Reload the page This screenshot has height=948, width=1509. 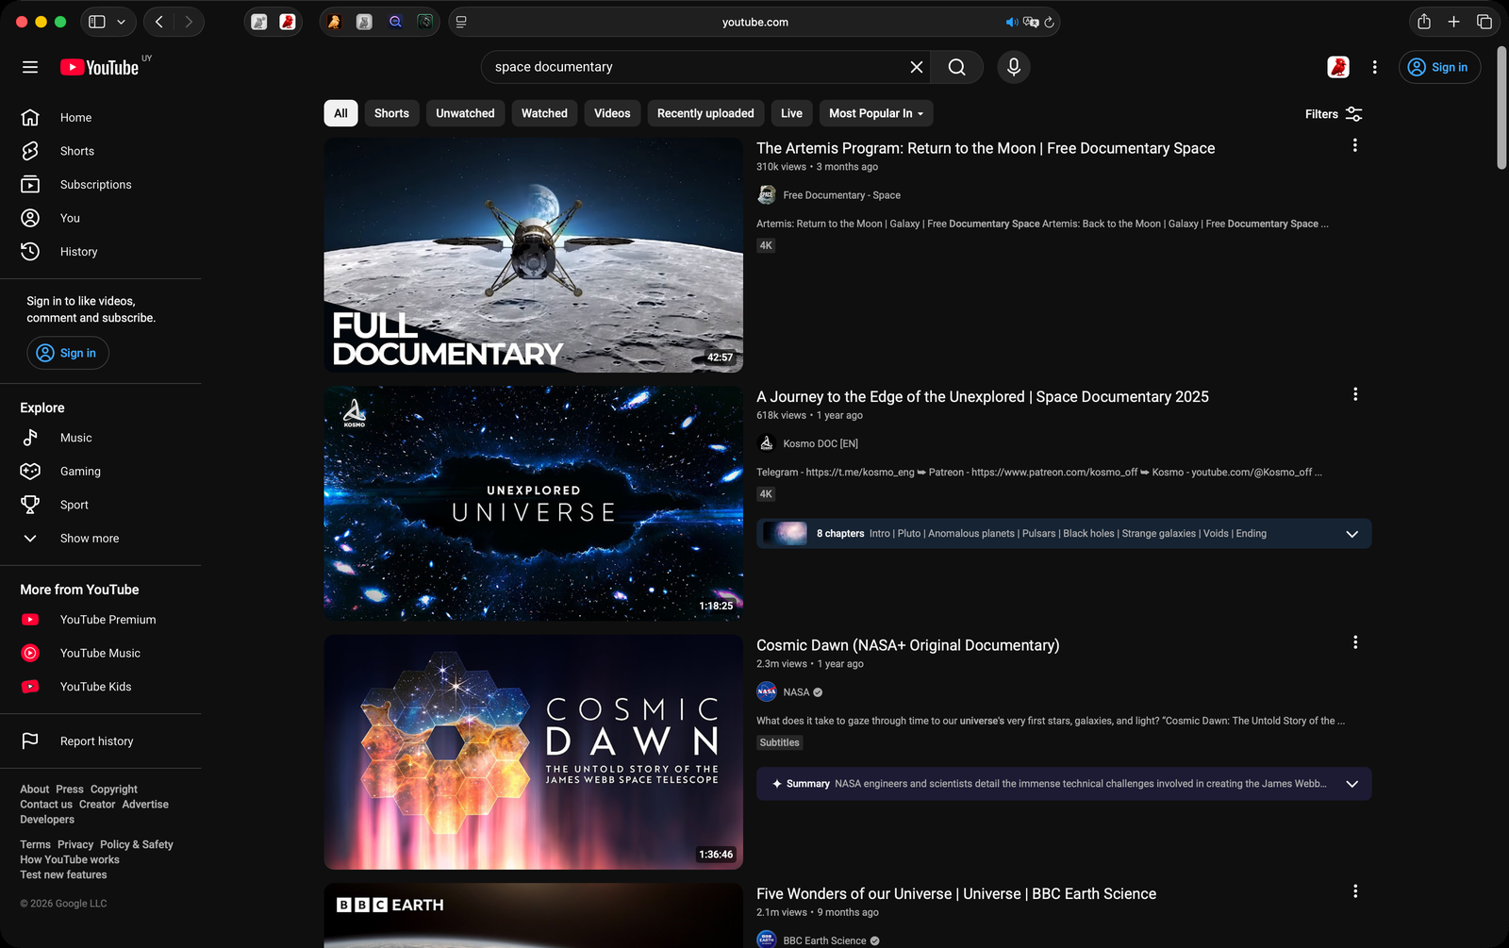[x=1049, y=22]
